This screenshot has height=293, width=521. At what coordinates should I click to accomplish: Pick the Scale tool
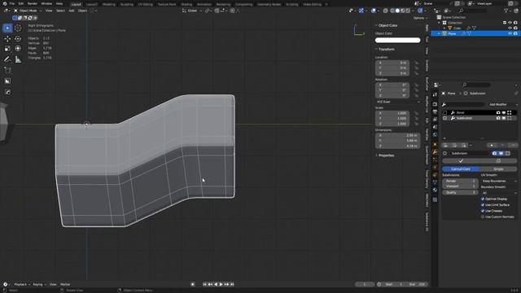tap(7, 49)
